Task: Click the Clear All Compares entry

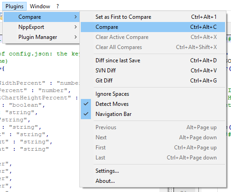Action: pyautogui.click(x=153, y=47)
